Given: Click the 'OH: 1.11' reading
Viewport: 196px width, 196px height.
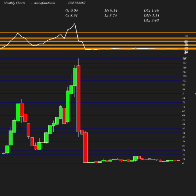Looking at the screenshot, I should click(x=151, y=16).
